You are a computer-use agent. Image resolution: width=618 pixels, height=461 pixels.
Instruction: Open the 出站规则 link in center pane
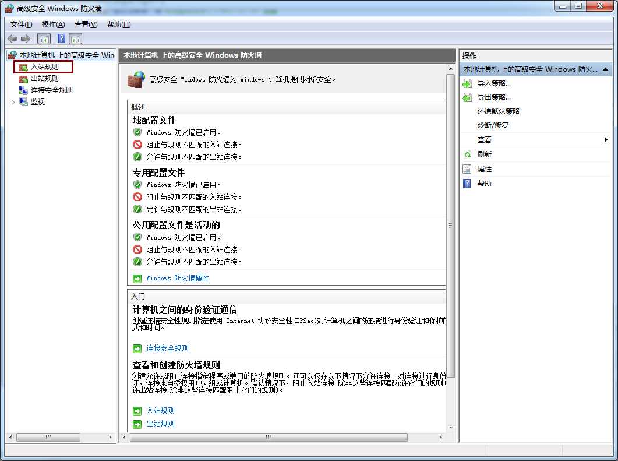click(x=160, y=424)
